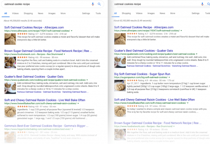This screenshot has width=210, height=144.
Task: Open Settings in left results page
Action: (x=86, y=13)
